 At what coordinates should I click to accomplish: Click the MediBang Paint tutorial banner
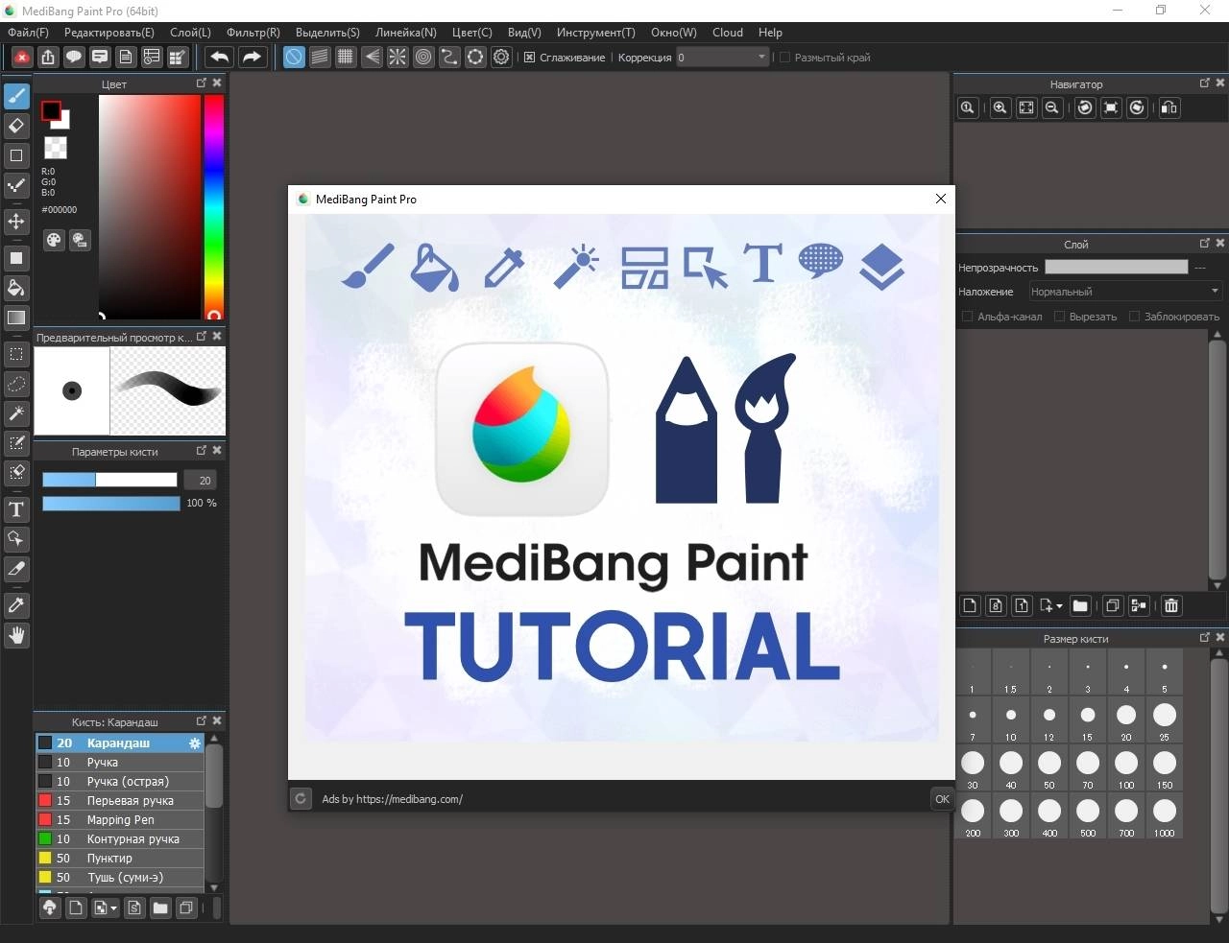point(622,478)
